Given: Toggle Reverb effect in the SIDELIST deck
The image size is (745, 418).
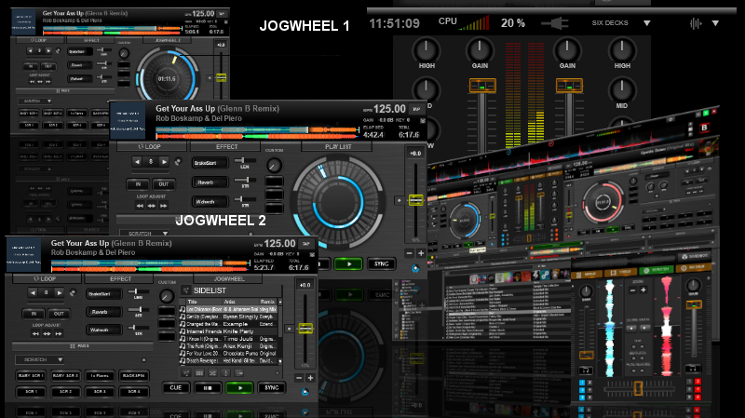Looking at the screenshot, I should coord(103,312).
